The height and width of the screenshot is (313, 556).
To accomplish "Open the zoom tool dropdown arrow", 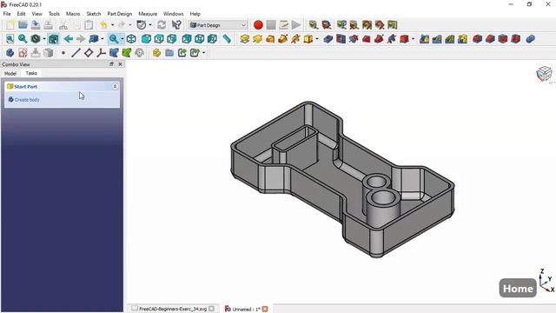I will [122, 39].
